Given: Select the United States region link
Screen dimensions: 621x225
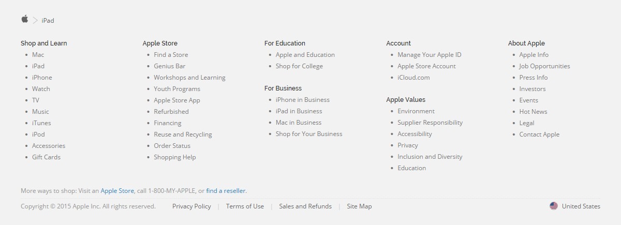Looking at the screenshot, I should pos(581,206).
